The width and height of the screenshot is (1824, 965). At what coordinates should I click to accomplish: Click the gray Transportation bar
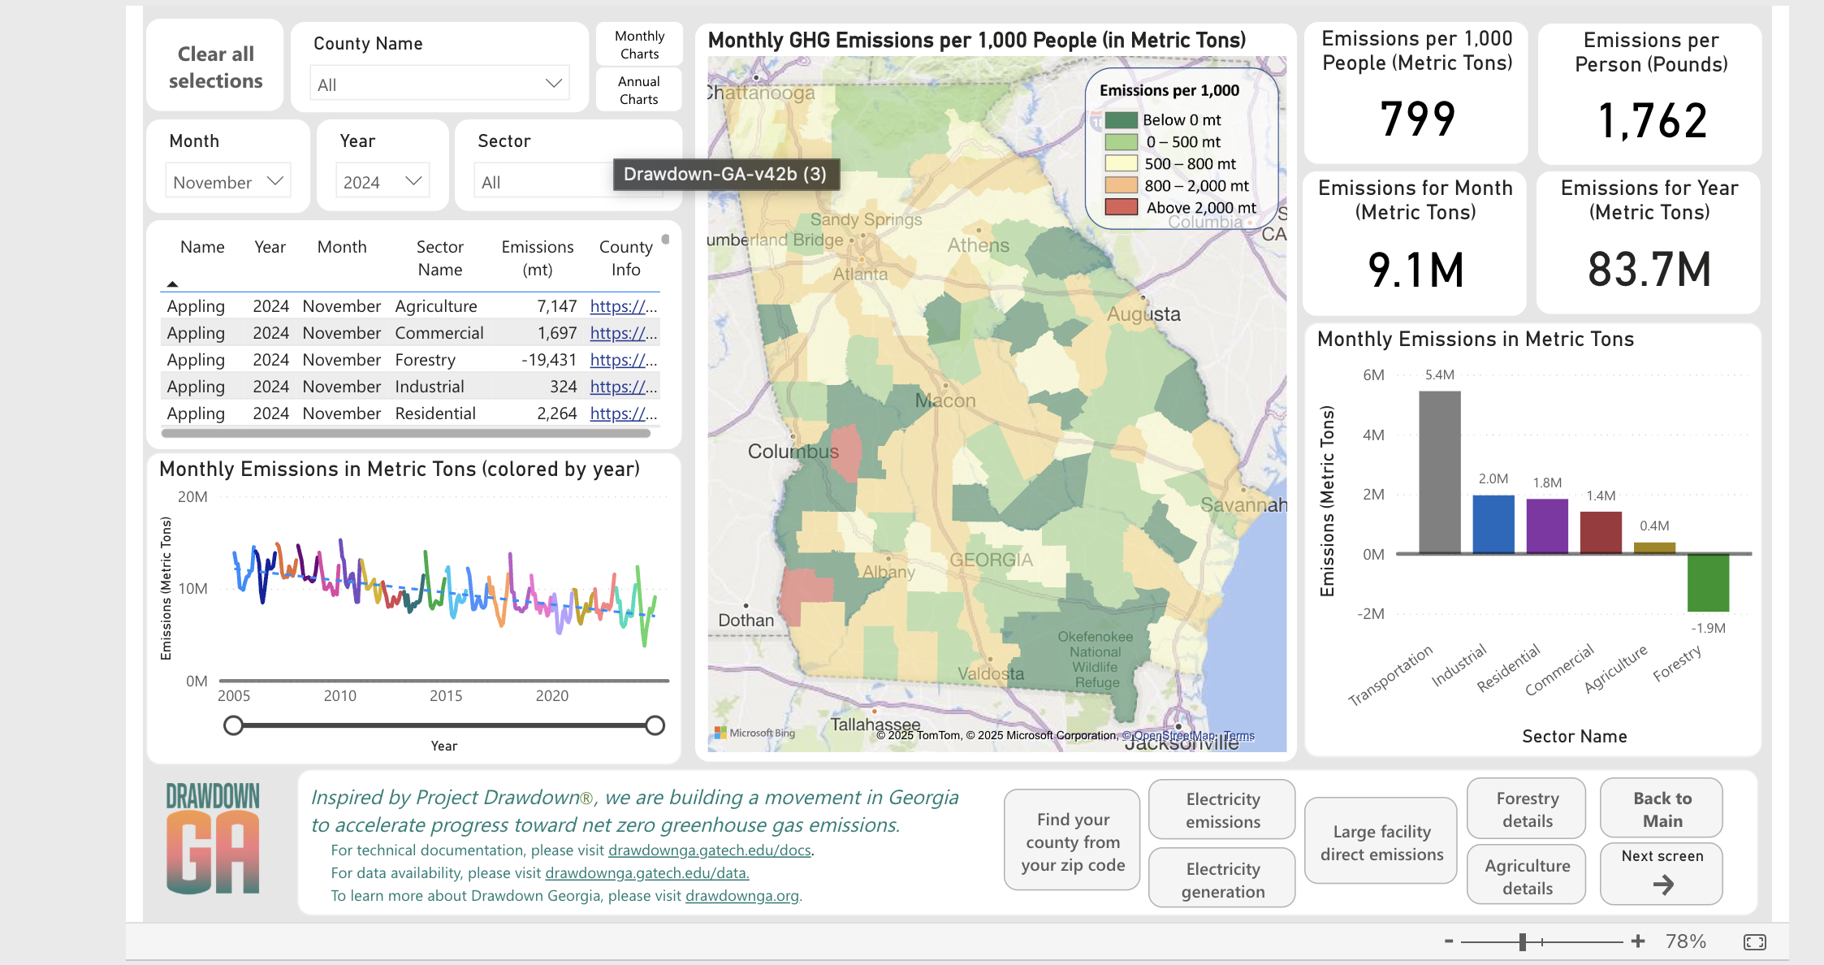(x=1439, y=472)
